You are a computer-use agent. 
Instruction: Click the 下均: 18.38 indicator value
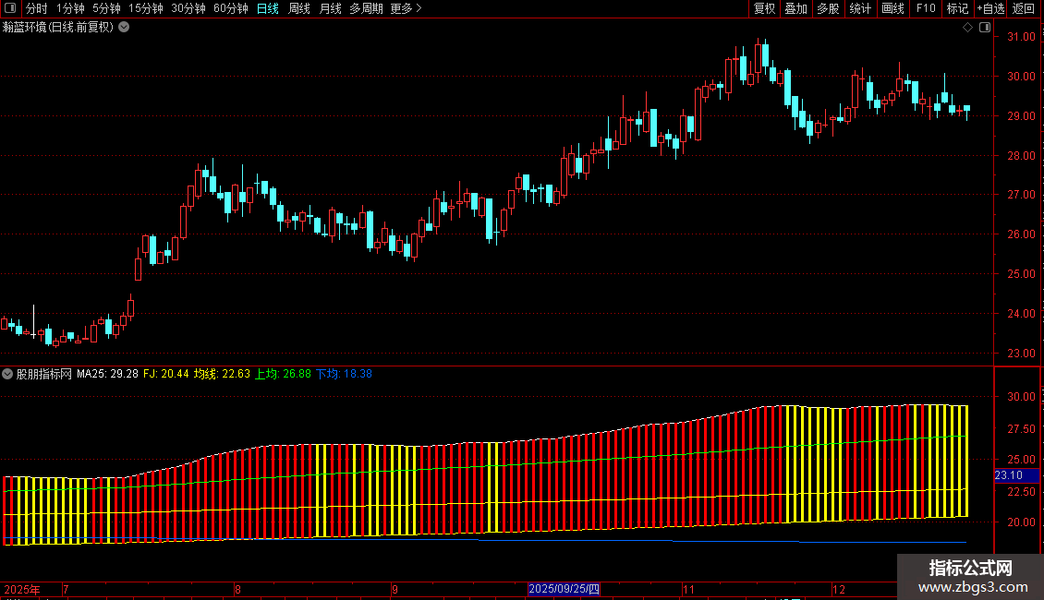click(x=345, y=374)
